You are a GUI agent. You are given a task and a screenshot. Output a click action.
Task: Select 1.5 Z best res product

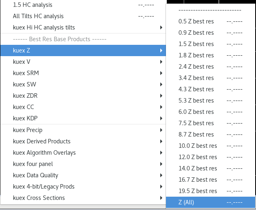tap(210, 44)
